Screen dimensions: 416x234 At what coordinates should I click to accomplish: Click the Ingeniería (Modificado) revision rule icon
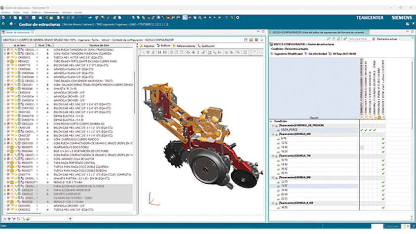(272, 54)
